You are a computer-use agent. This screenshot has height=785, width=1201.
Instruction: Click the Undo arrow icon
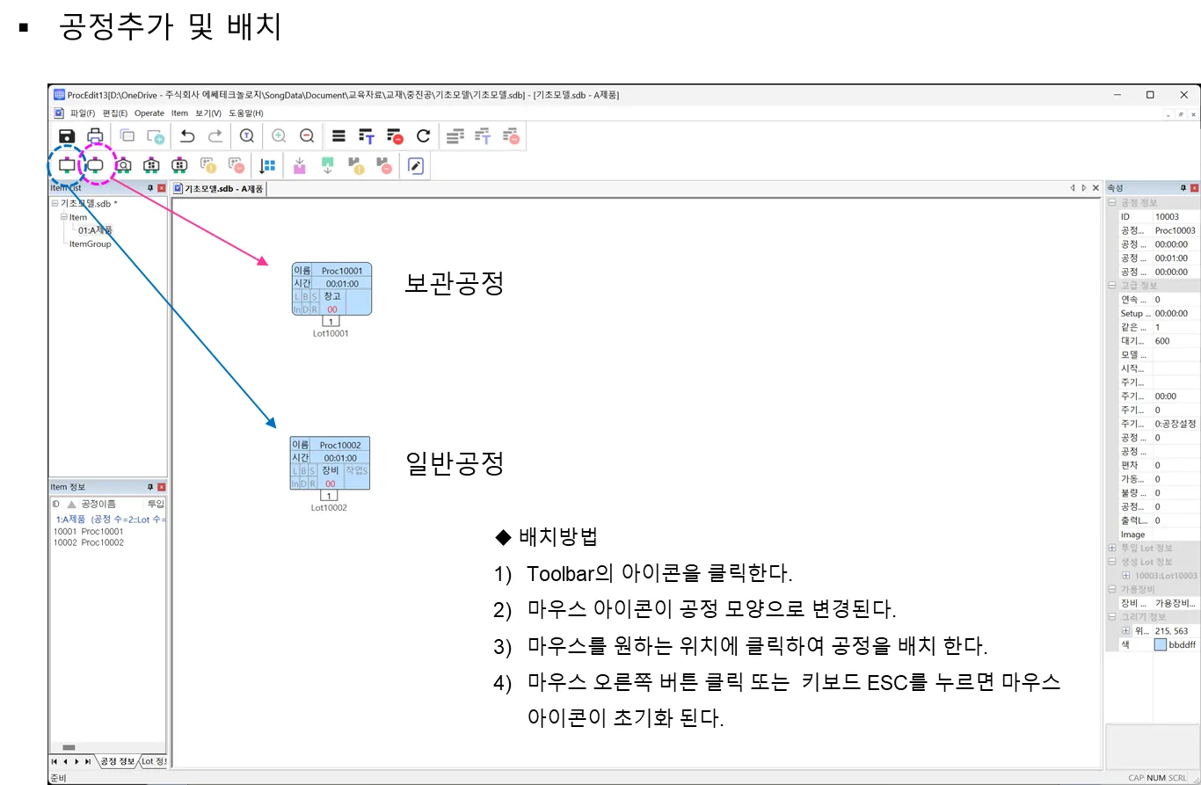point(187,136)
